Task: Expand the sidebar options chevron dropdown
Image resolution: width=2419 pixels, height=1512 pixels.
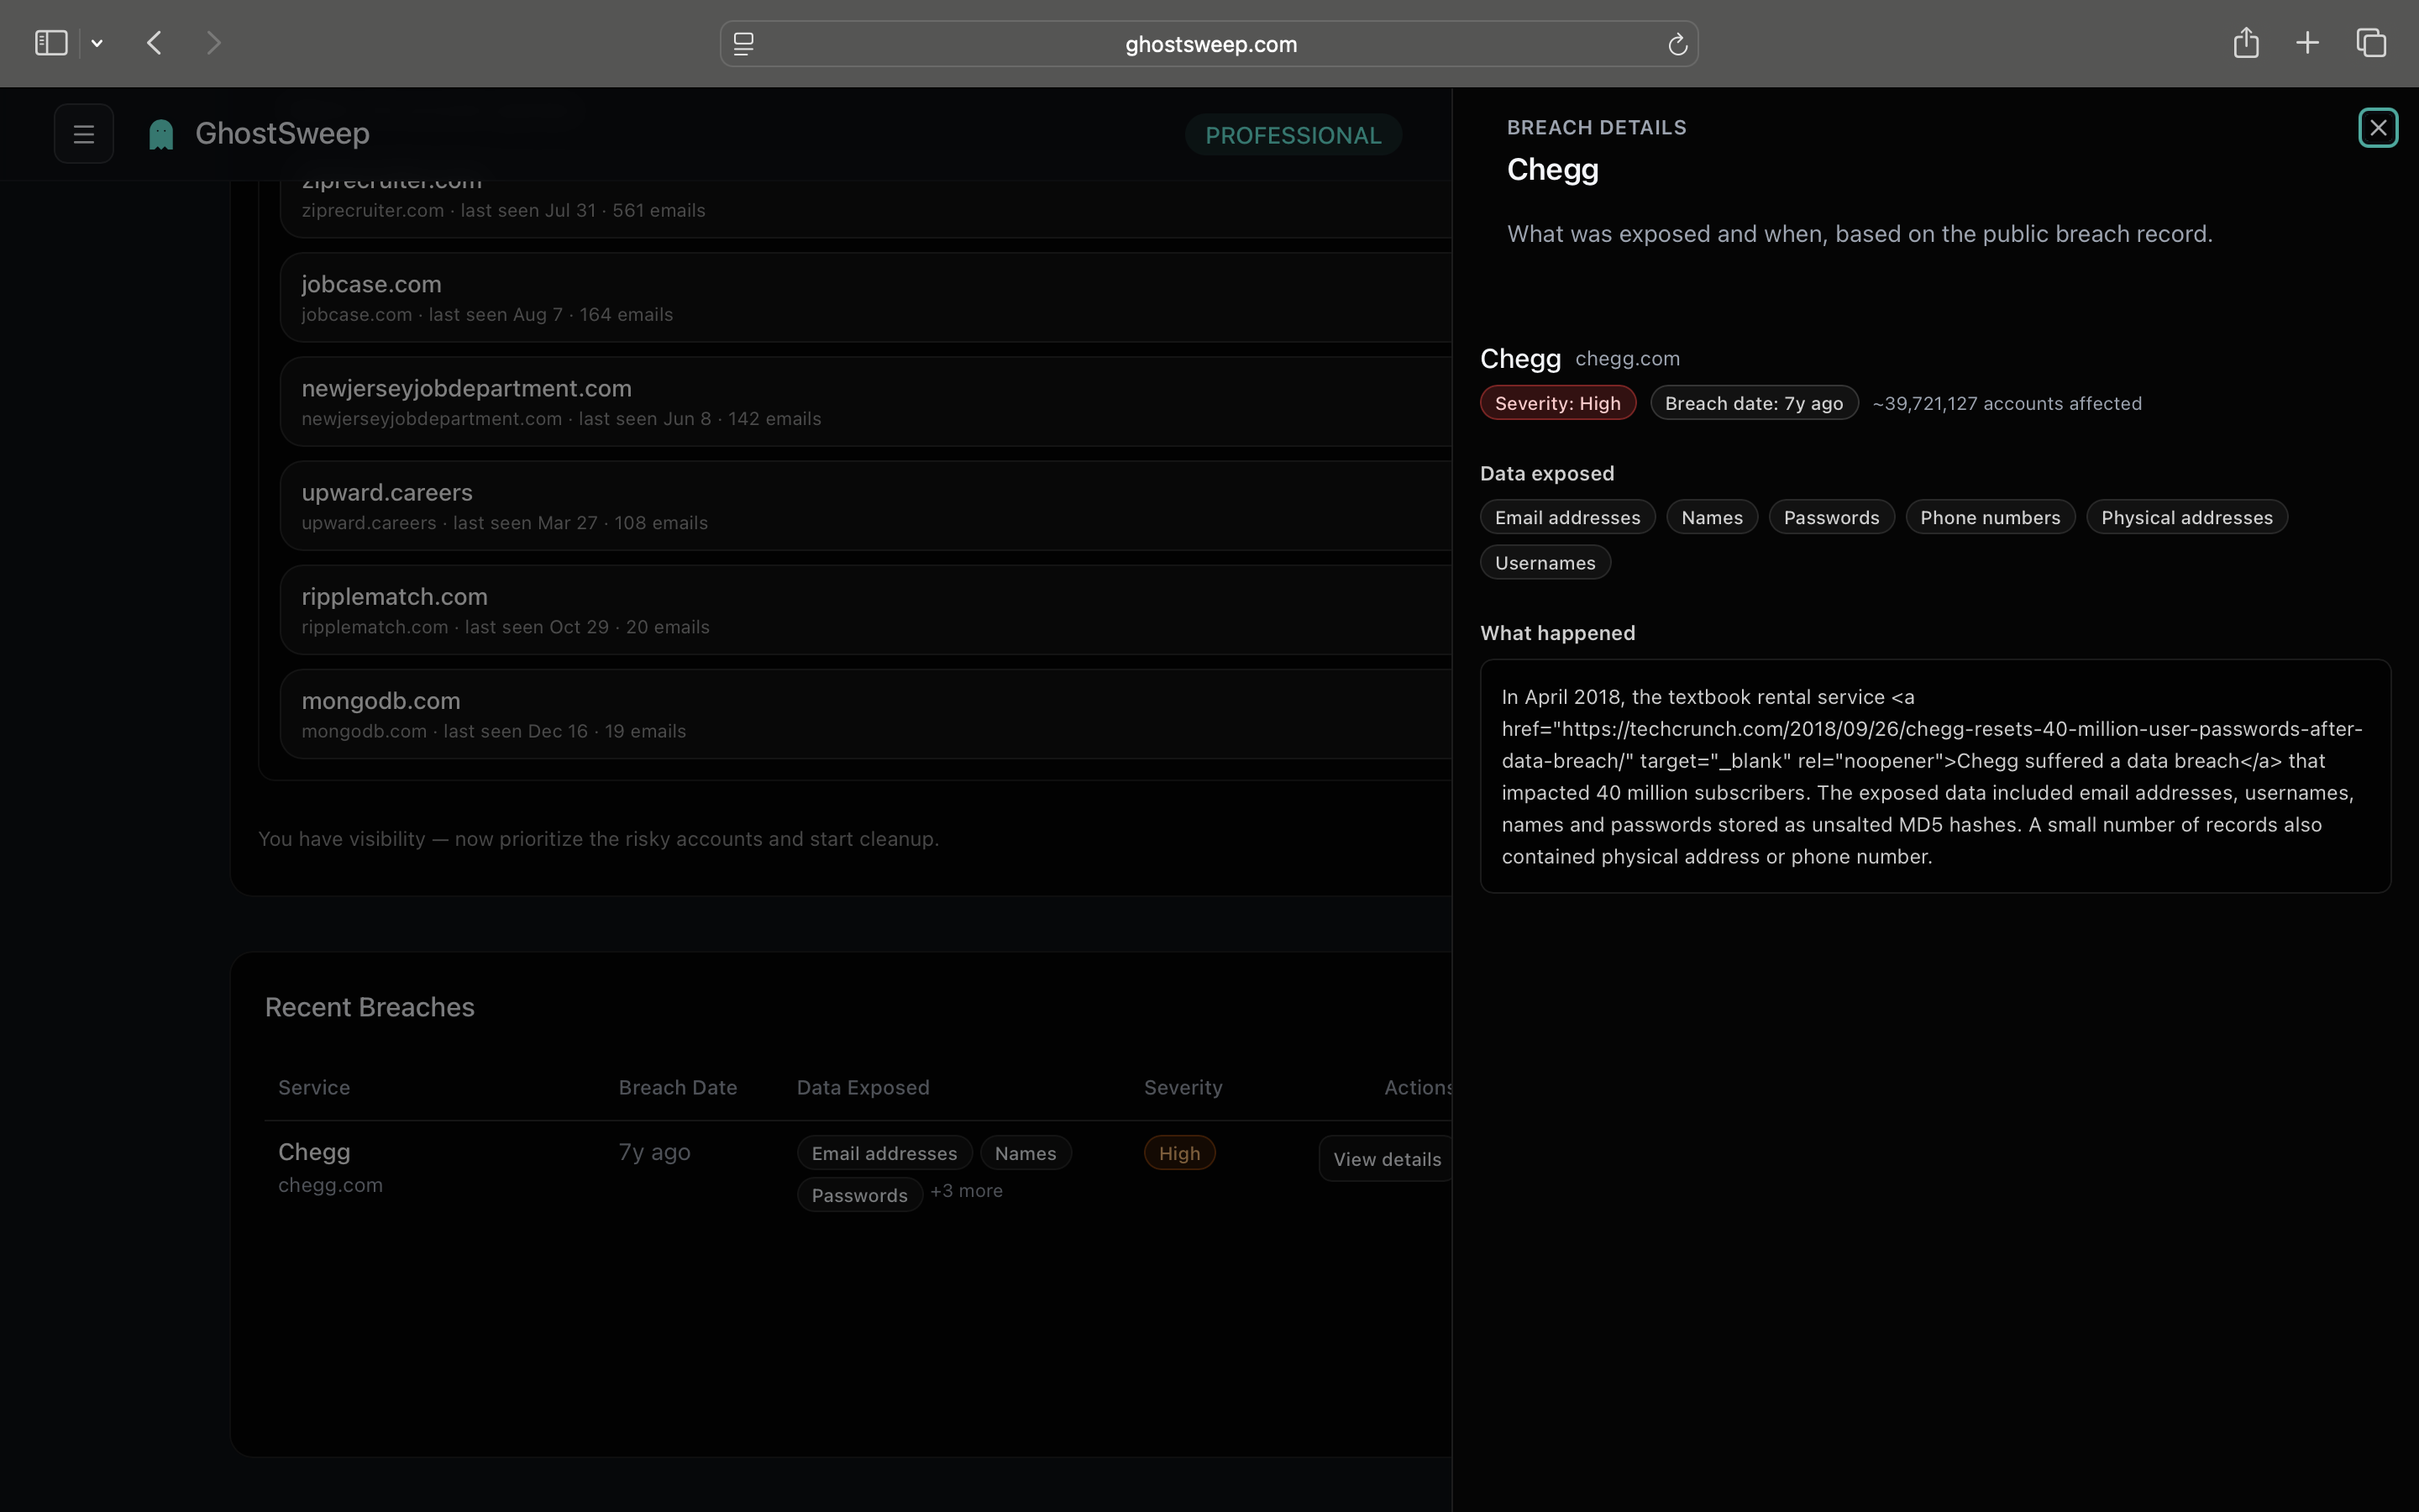Action: tap(97, 43)
